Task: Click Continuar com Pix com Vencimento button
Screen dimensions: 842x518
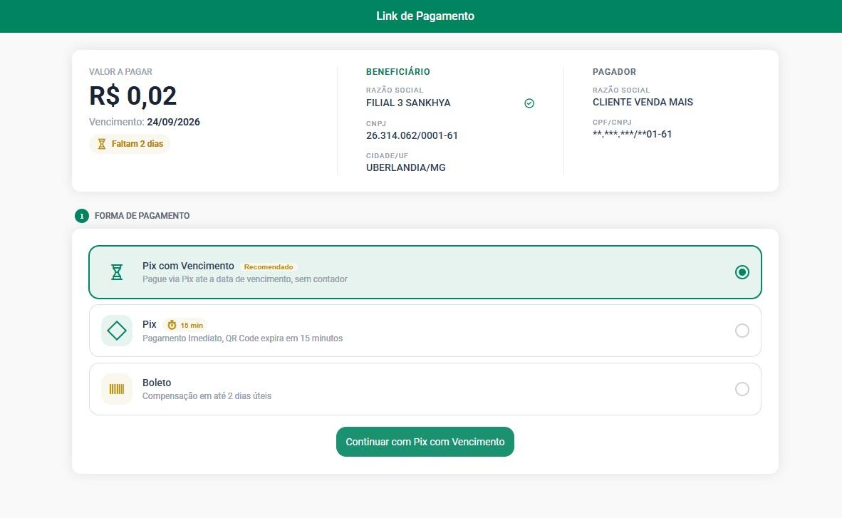Action: coord(425,442)
